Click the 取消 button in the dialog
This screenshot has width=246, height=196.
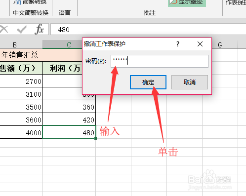coord(190,82)
